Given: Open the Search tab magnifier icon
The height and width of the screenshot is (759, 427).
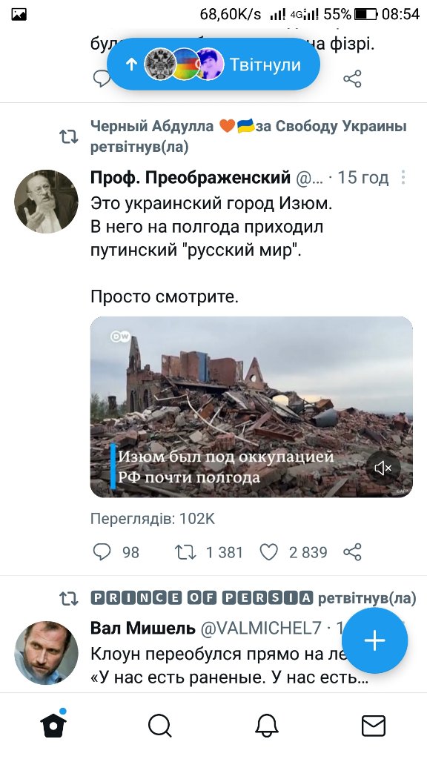Looking at the screenshot, I should [160, 726].
